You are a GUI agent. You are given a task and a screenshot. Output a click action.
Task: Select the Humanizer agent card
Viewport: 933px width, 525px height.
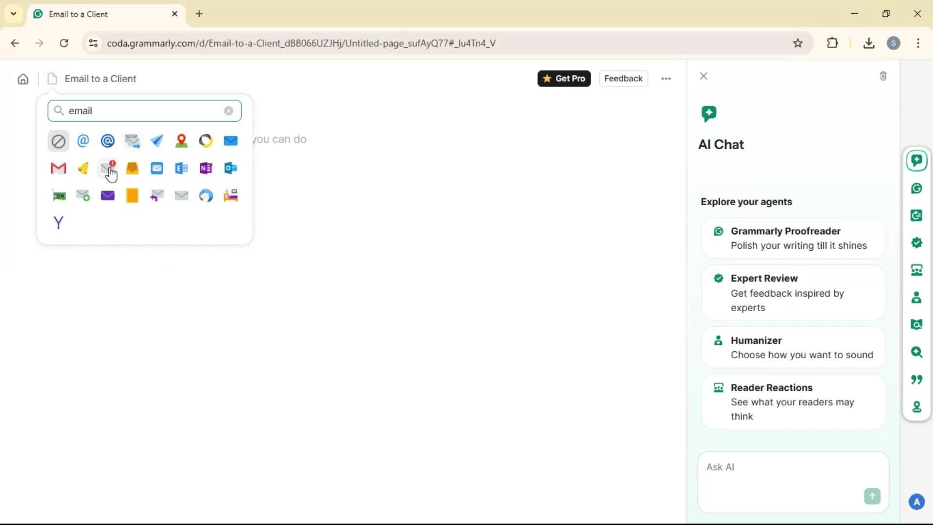(x=793, y=348)
